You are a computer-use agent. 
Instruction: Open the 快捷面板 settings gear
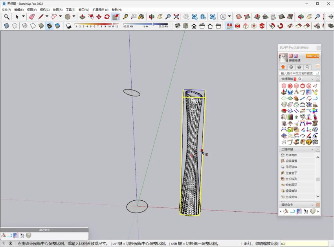[300, 79]
